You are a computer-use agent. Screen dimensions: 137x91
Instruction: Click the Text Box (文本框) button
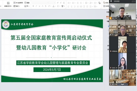pos(106,6)
